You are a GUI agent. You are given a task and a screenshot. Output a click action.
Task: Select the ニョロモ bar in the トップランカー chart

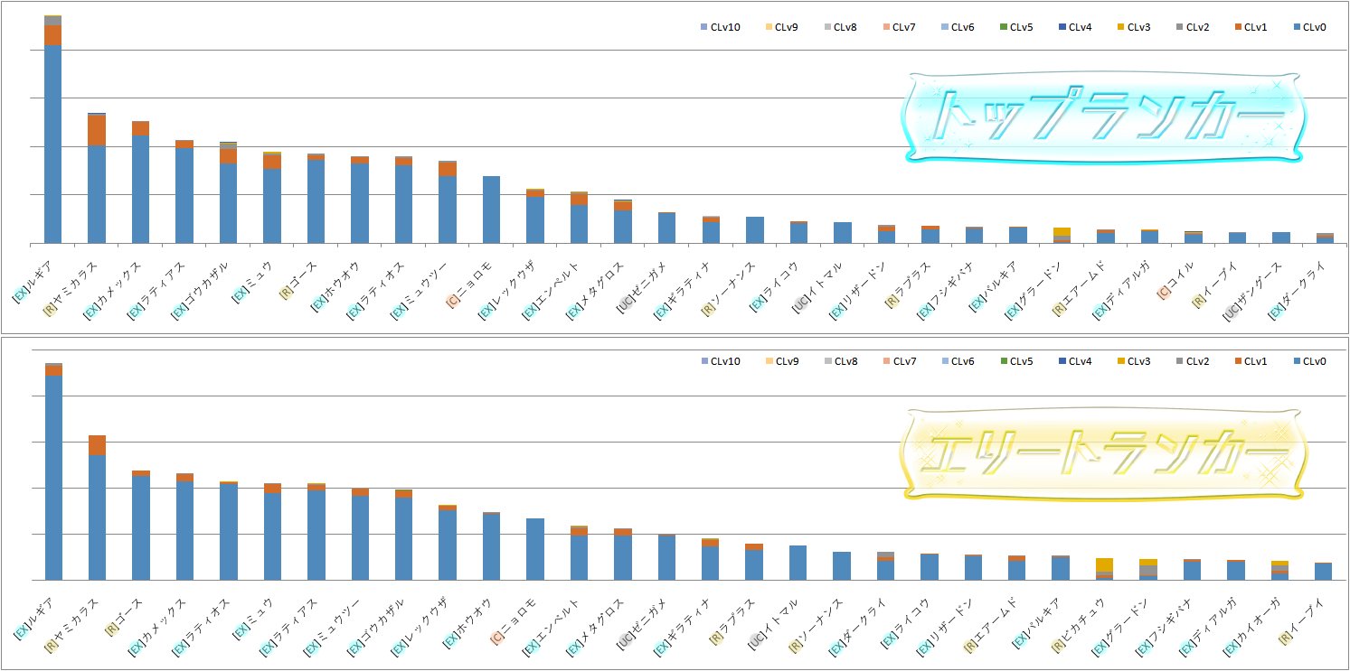[x=491, y=210]
